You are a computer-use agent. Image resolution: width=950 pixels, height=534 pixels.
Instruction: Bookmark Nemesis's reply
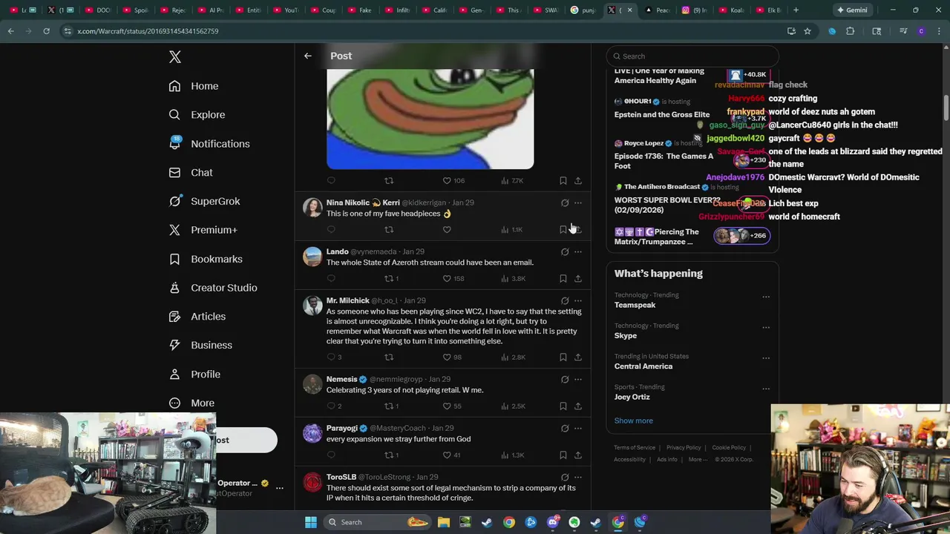pos(563,406)
